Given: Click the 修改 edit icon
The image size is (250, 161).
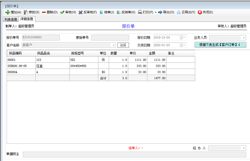Looking at the screenshot, I should tap(26, 12).
